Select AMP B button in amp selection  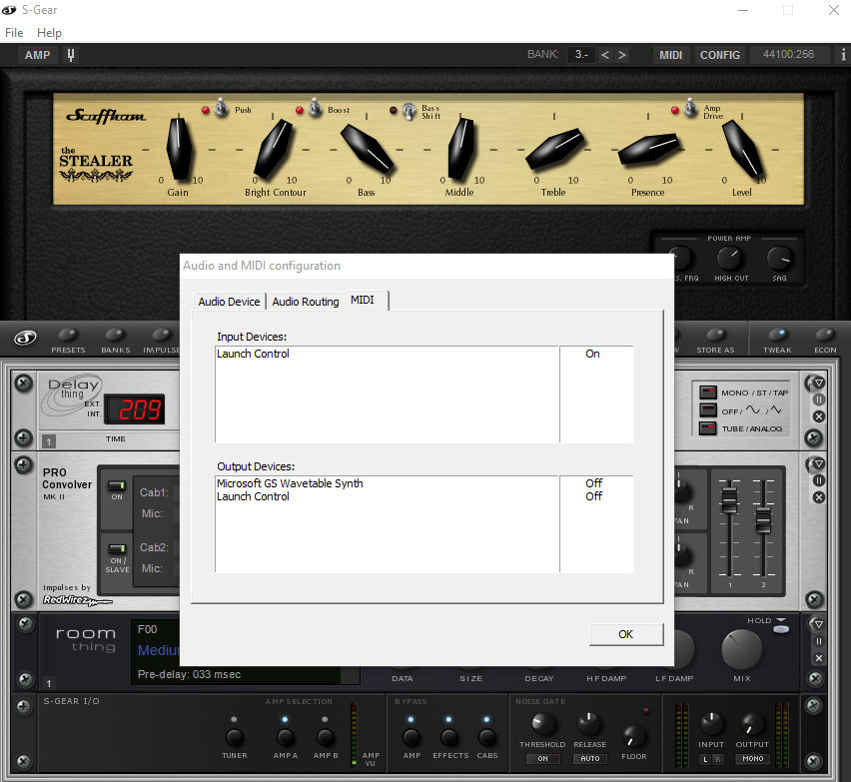pyautogui.click(x=325, y=737)
